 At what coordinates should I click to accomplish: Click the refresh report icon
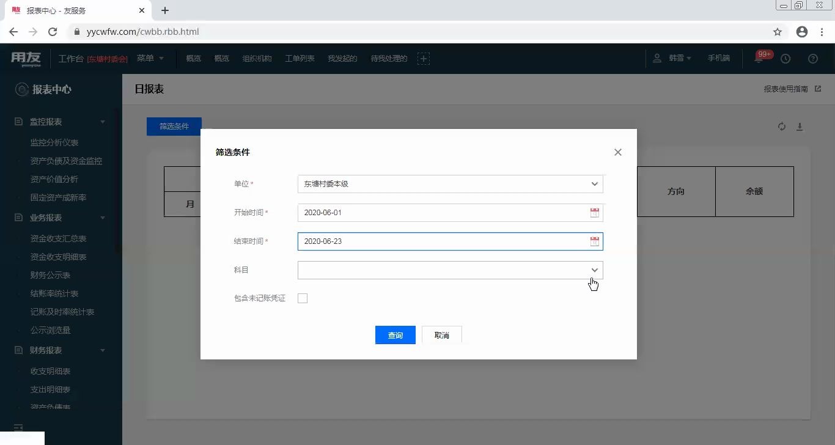(x=781, y=127)
